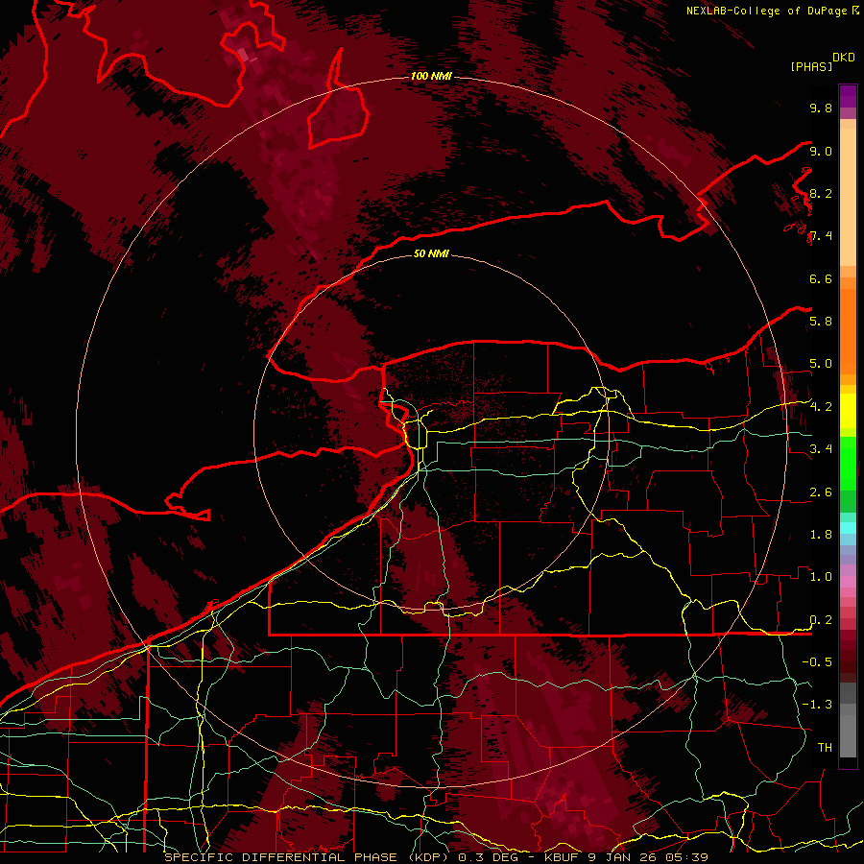Click the [PHAS] units label

[x=811, y=66]
